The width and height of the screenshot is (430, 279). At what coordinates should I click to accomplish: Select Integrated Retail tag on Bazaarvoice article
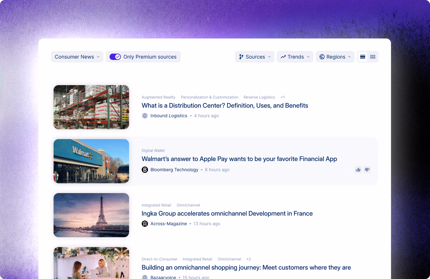click(197, 259)
